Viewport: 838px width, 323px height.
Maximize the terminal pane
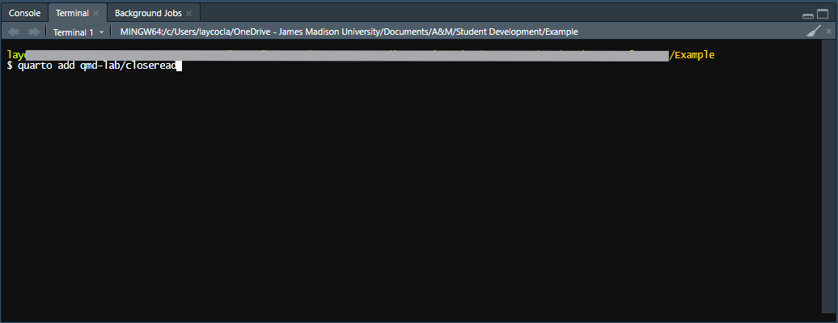tap(823, 15)
